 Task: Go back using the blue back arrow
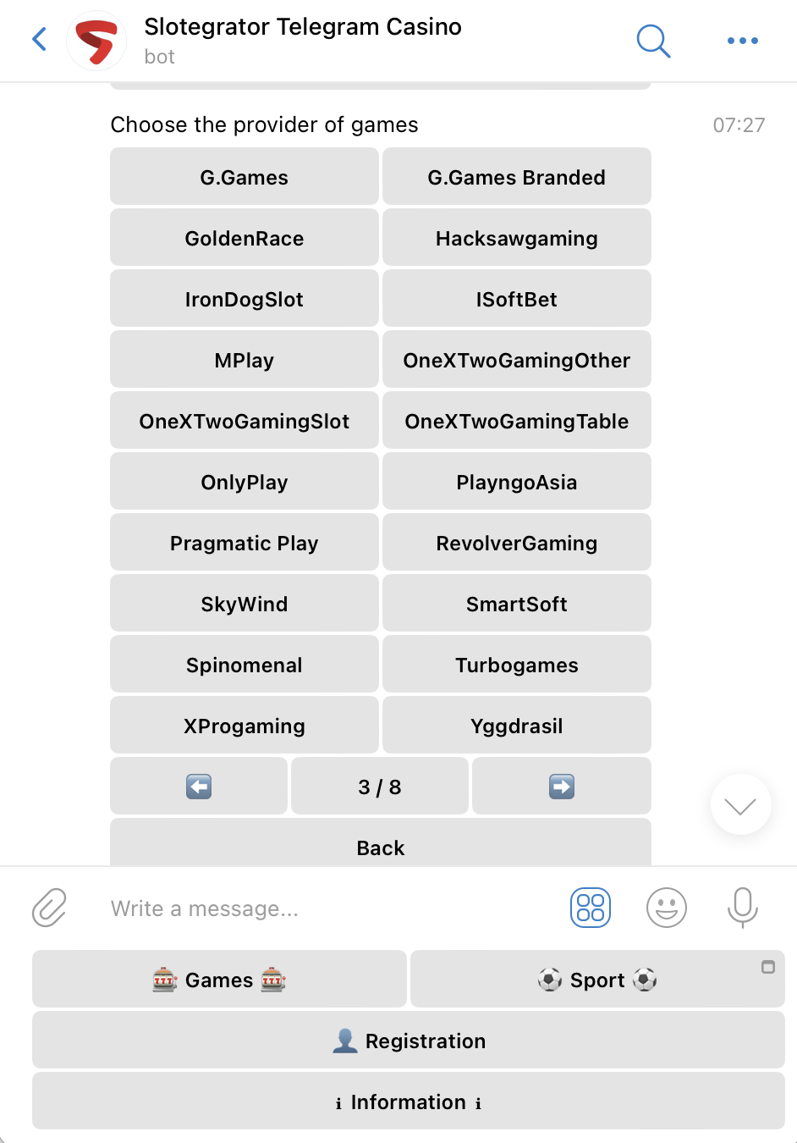click(x=39, y=39)
